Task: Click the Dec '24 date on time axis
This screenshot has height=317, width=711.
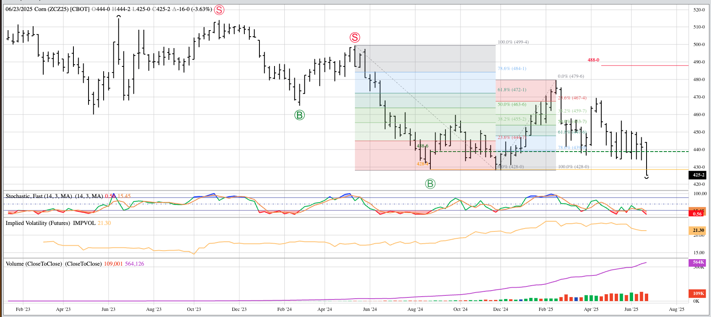Action: [501, 309]
